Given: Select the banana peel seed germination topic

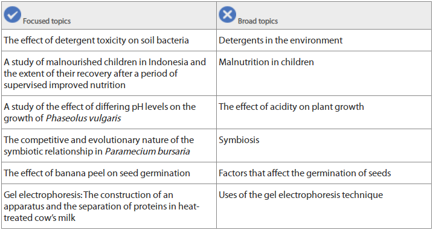Looking at the screenshot, I should (x=97, y=173).
